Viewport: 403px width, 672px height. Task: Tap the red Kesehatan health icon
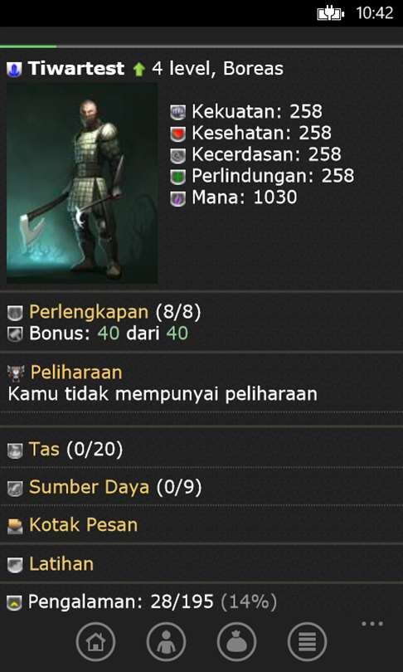(x=177, y=134)
